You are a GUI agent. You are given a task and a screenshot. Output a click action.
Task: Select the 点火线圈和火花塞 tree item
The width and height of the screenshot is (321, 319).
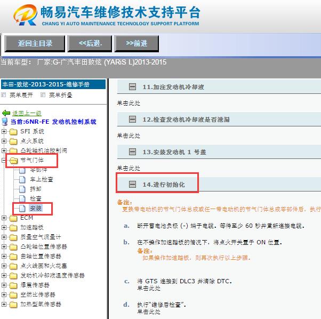pyautogui.click(x=44, y=266)
